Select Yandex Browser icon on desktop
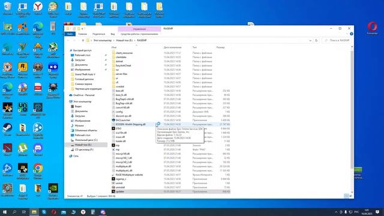This screenshot has width=384, height=216. [38, 8]
